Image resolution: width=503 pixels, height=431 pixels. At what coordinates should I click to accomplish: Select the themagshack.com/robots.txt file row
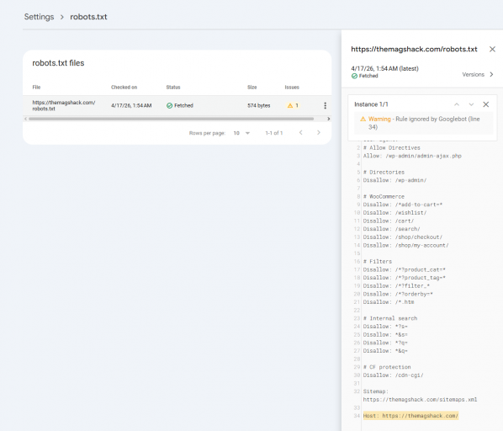click(177, 105)
